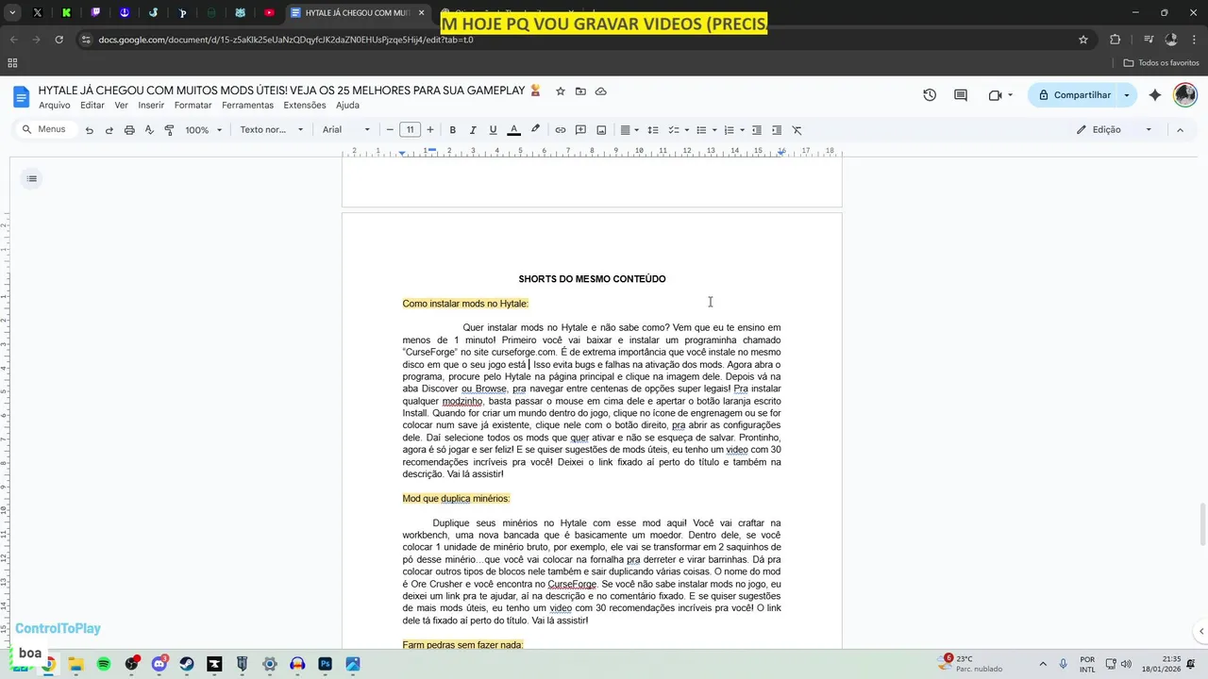Start a video call with the camera icon
Image resolution: width=1208 pixels, height=679 pixels.
[995, 95]
